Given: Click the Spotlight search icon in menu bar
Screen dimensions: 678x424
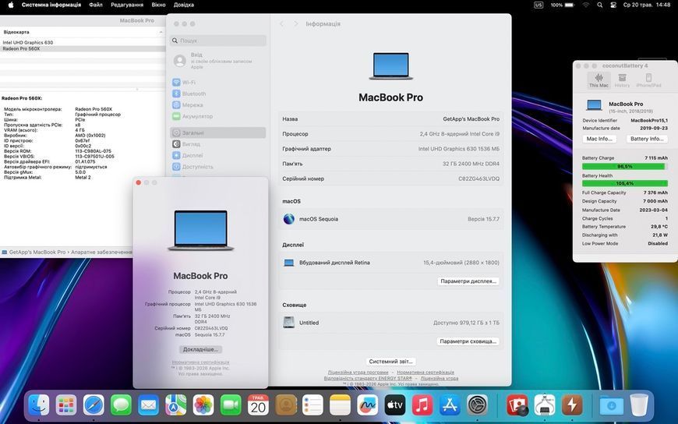Looking at the screenshot, I should click(600, 5).
